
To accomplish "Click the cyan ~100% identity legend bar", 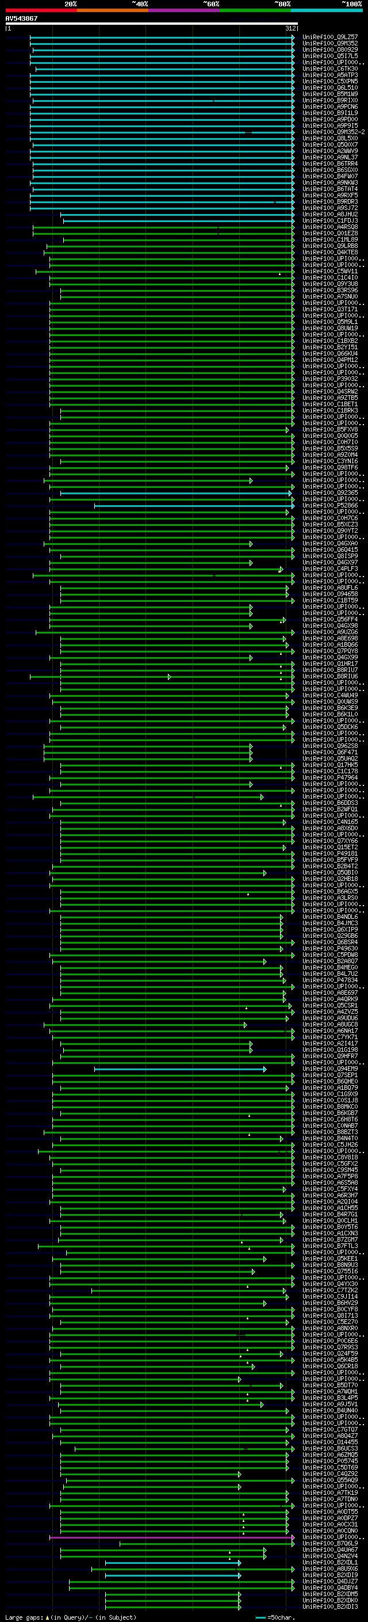I will coord(327,10).
